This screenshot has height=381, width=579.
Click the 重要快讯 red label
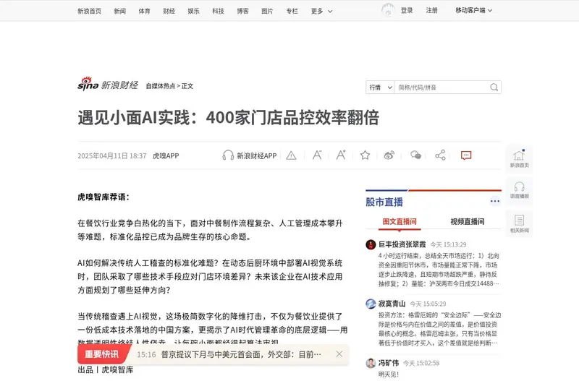102,354
